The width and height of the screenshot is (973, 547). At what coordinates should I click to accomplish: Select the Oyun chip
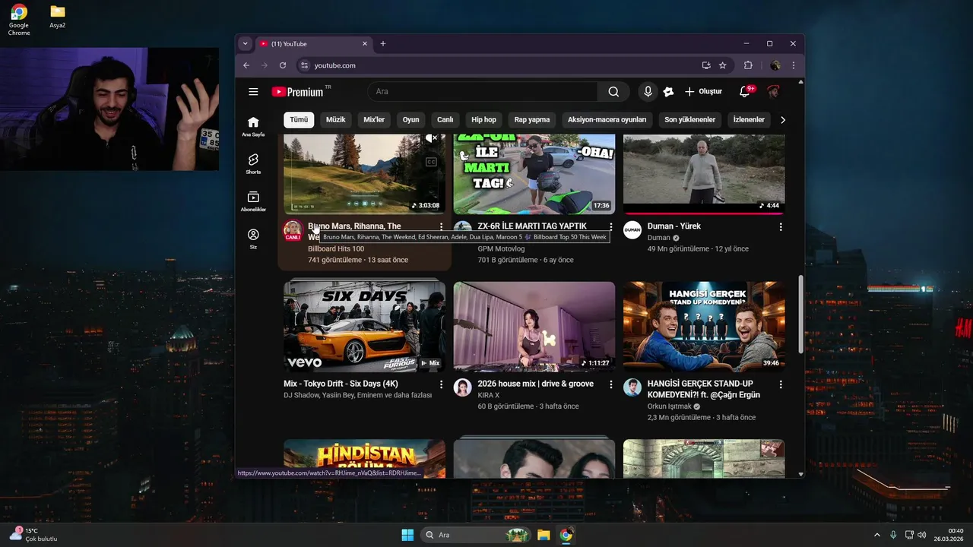pos(410,120)
